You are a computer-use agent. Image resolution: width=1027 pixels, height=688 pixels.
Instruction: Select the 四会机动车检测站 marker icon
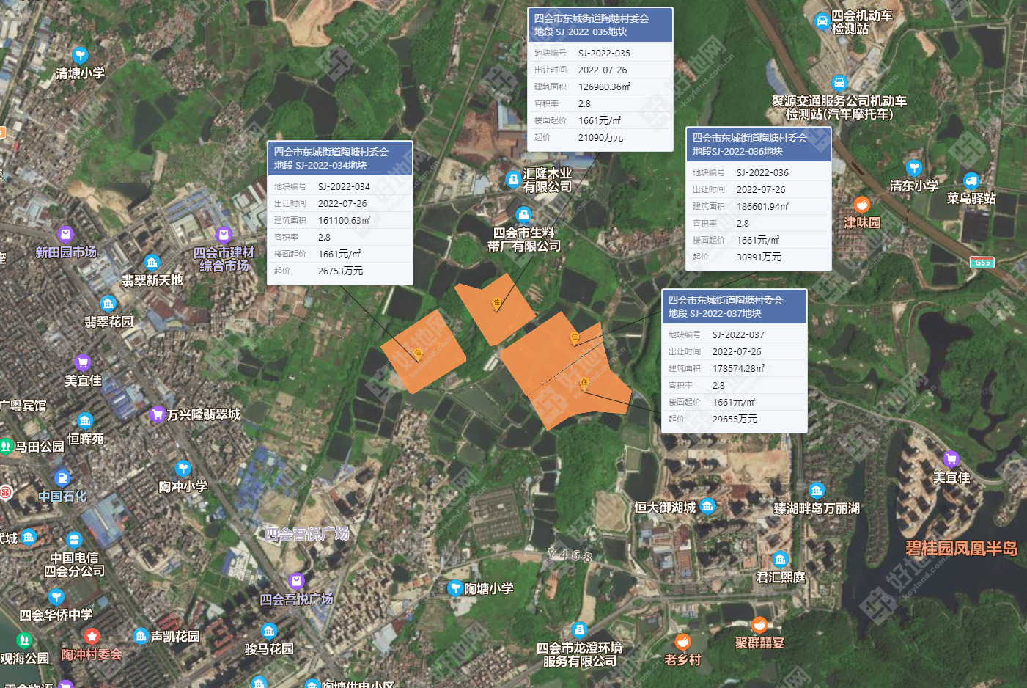pyautogui.click(x=822, y=21)
